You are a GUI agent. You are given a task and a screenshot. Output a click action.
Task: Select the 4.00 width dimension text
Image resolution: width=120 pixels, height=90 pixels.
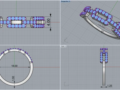point(49,22)
